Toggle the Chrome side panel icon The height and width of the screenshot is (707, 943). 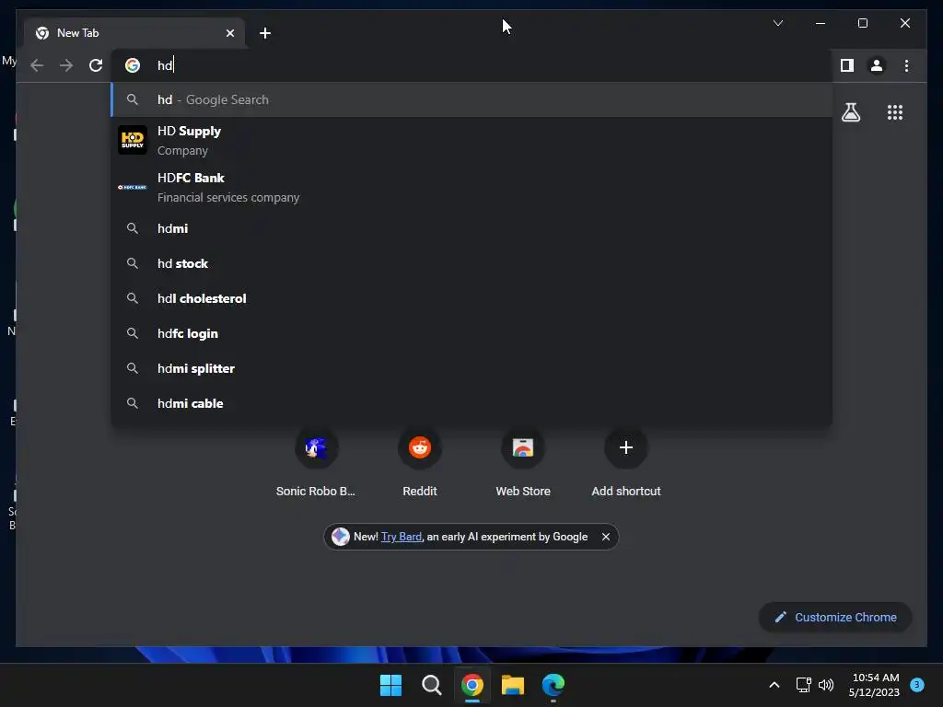click(847, 65)
